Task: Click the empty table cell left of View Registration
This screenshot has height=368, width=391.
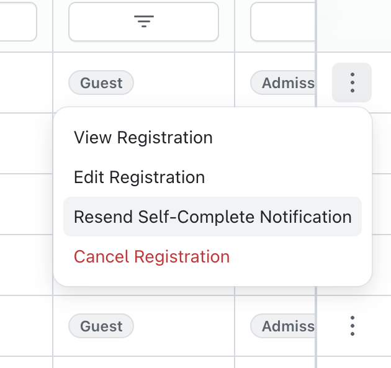Action: [26, 143]
